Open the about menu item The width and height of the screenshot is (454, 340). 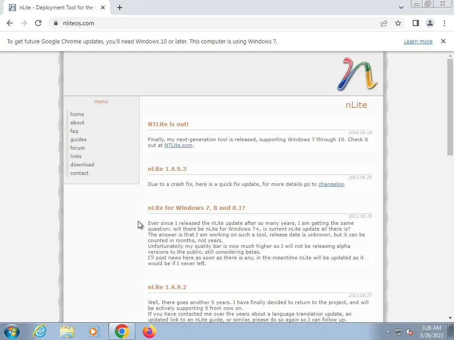pos(77,123)
